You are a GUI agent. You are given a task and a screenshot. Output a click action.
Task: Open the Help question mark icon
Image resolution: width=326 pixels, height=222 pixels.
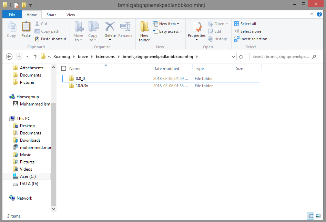319,14
